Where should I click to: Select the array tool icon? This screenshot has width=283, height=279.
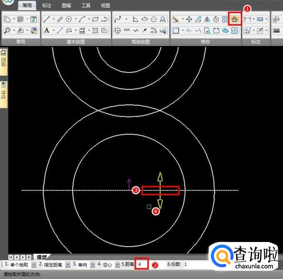(225, 19)
